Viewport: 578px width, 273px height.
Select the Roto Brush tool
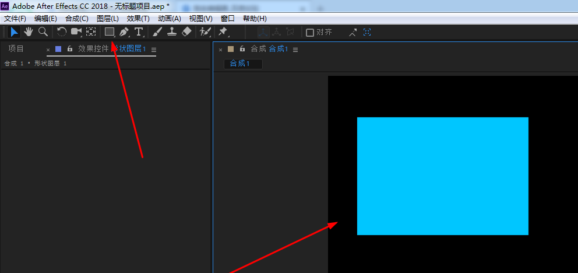point(205,32)
